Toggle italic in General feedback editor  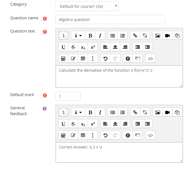[x=100, y=112]
